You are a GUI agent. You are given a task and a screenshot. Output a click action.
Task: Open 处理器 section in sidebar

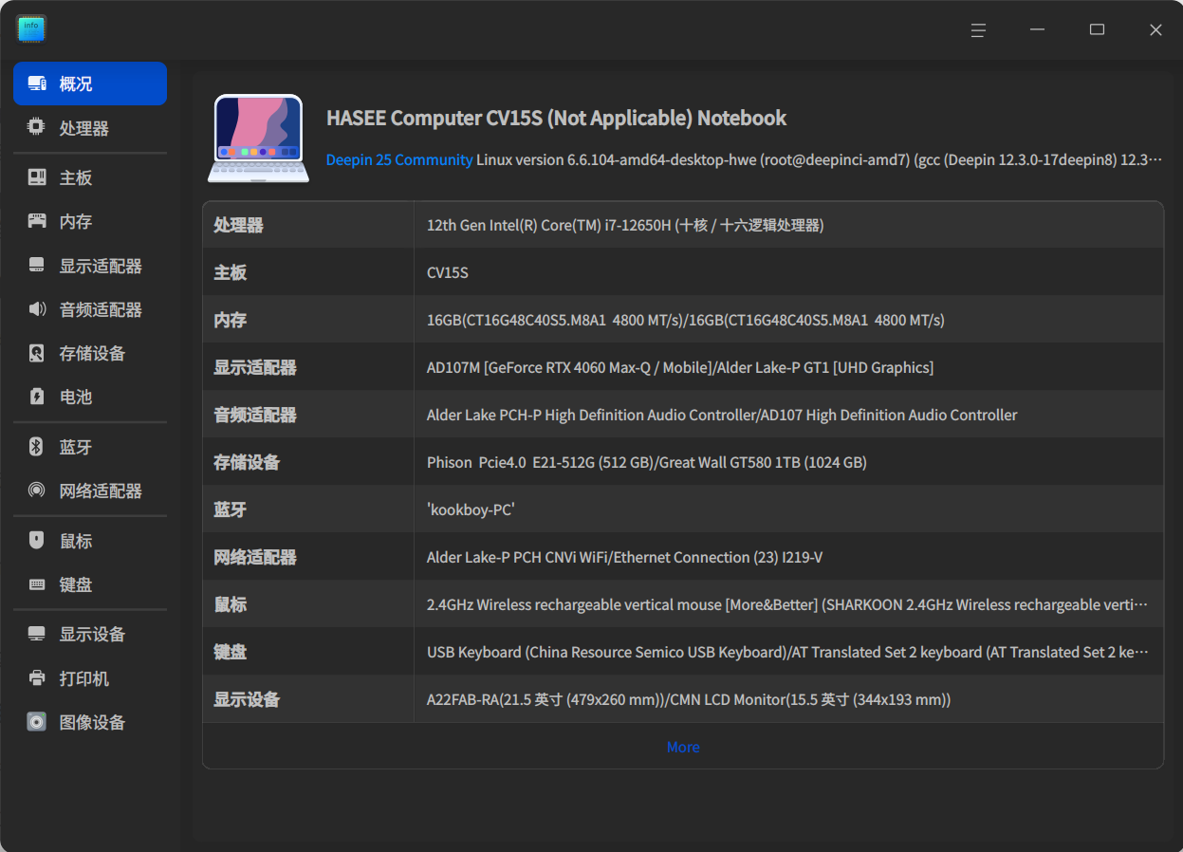(x=90, y=128)
